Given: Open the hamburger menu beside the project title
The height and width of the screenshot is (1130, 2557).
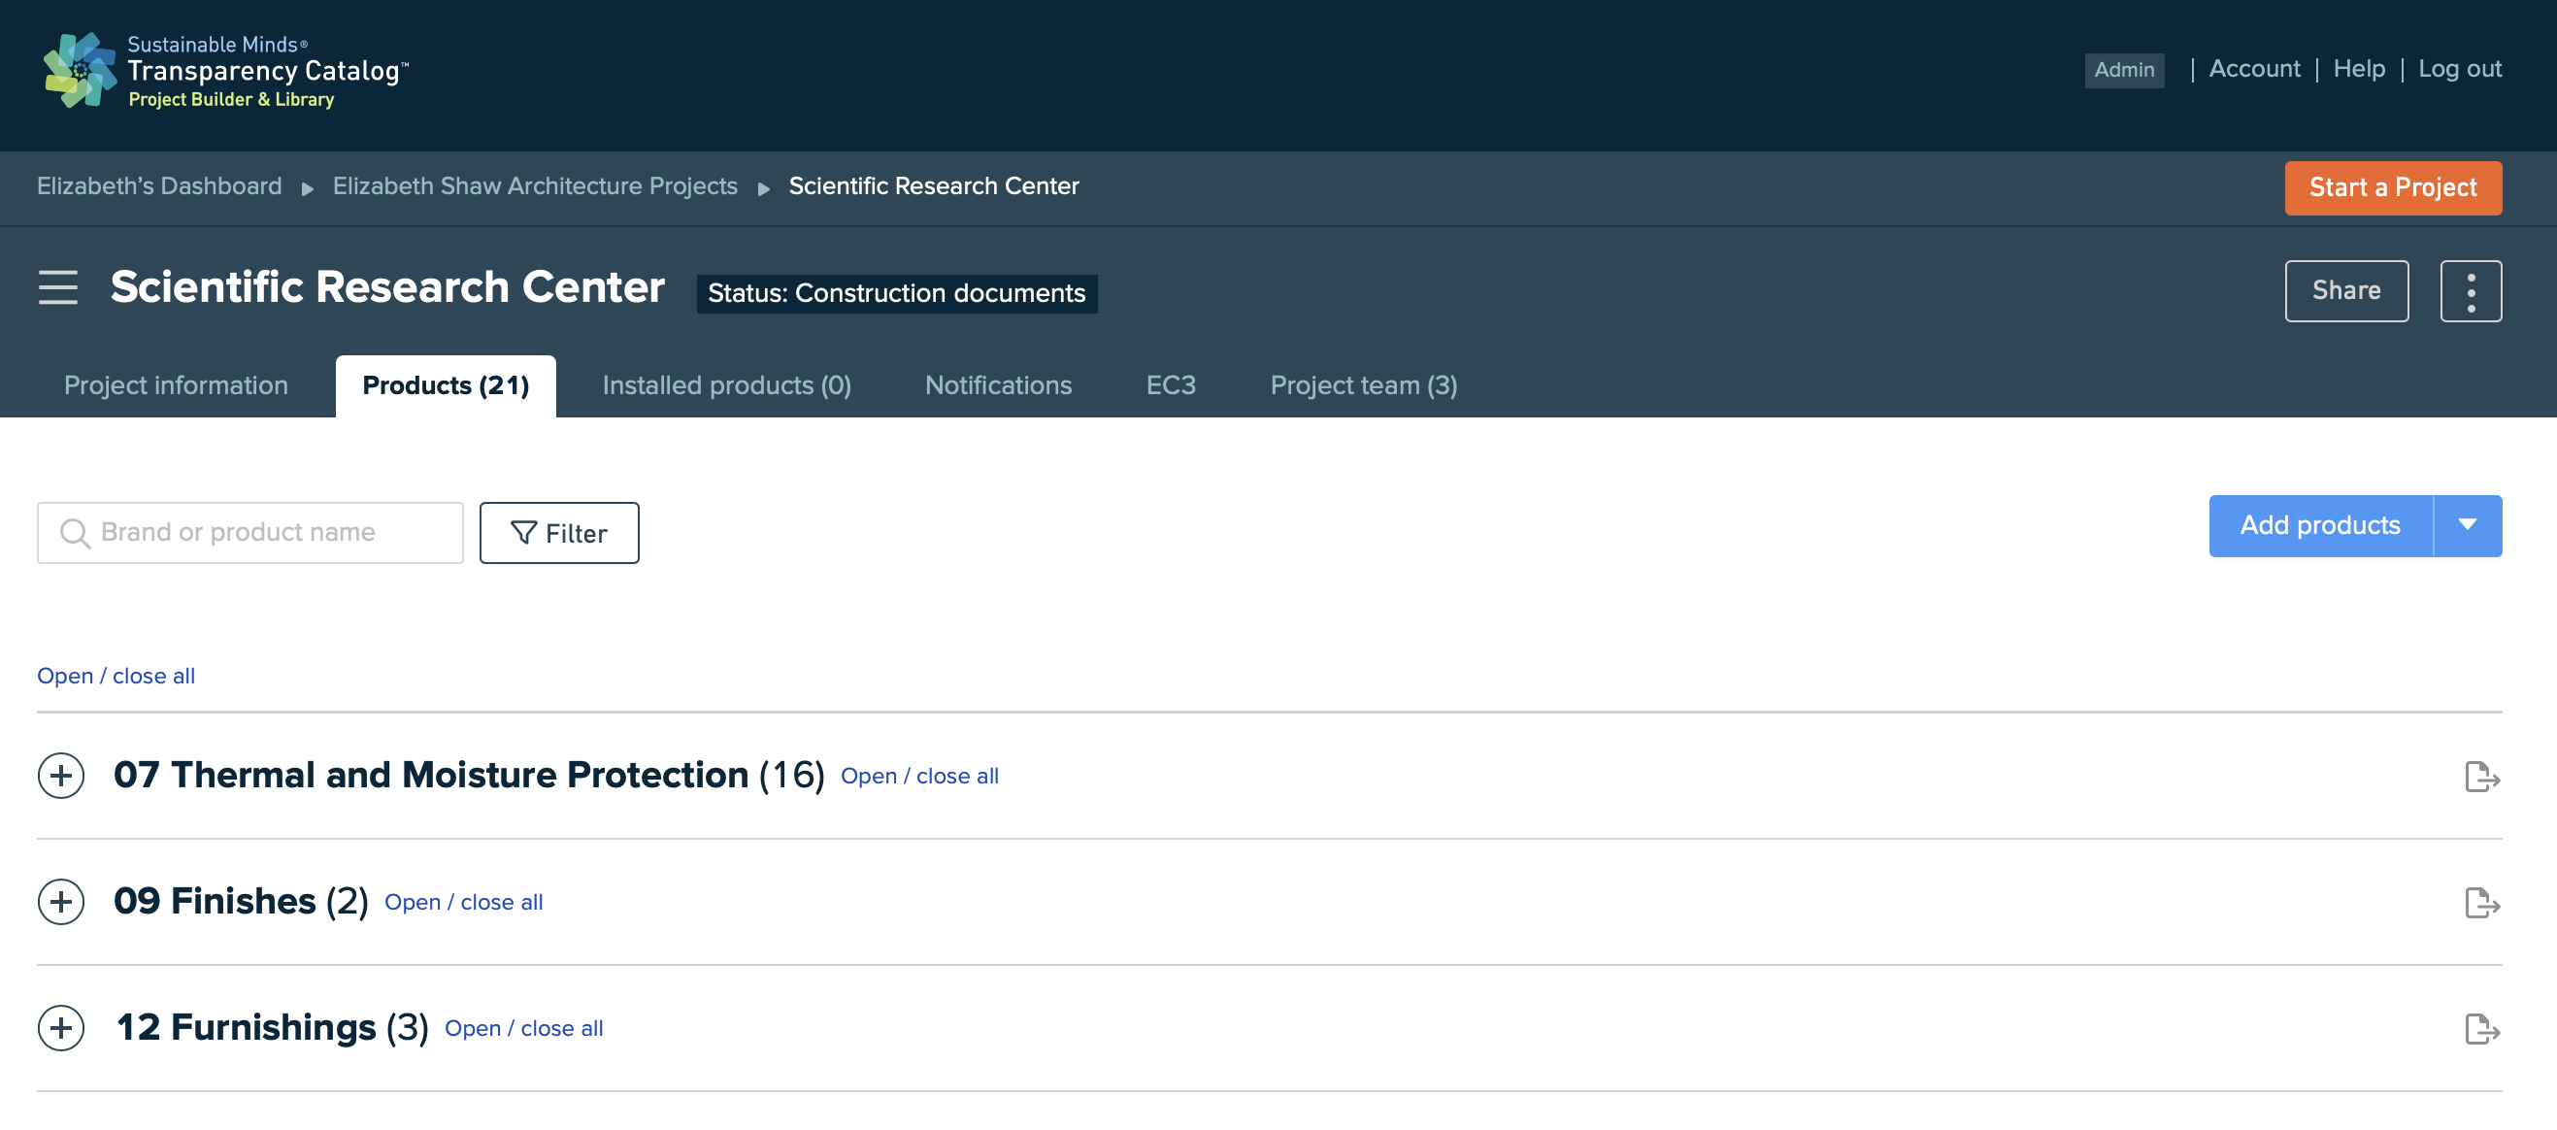Looking at the screenshot, I should coord(57,287).
